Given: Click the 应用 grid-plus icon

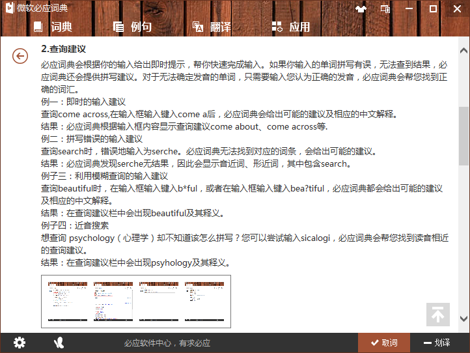Looking at the screenshot, I should [x=277, y=27].
